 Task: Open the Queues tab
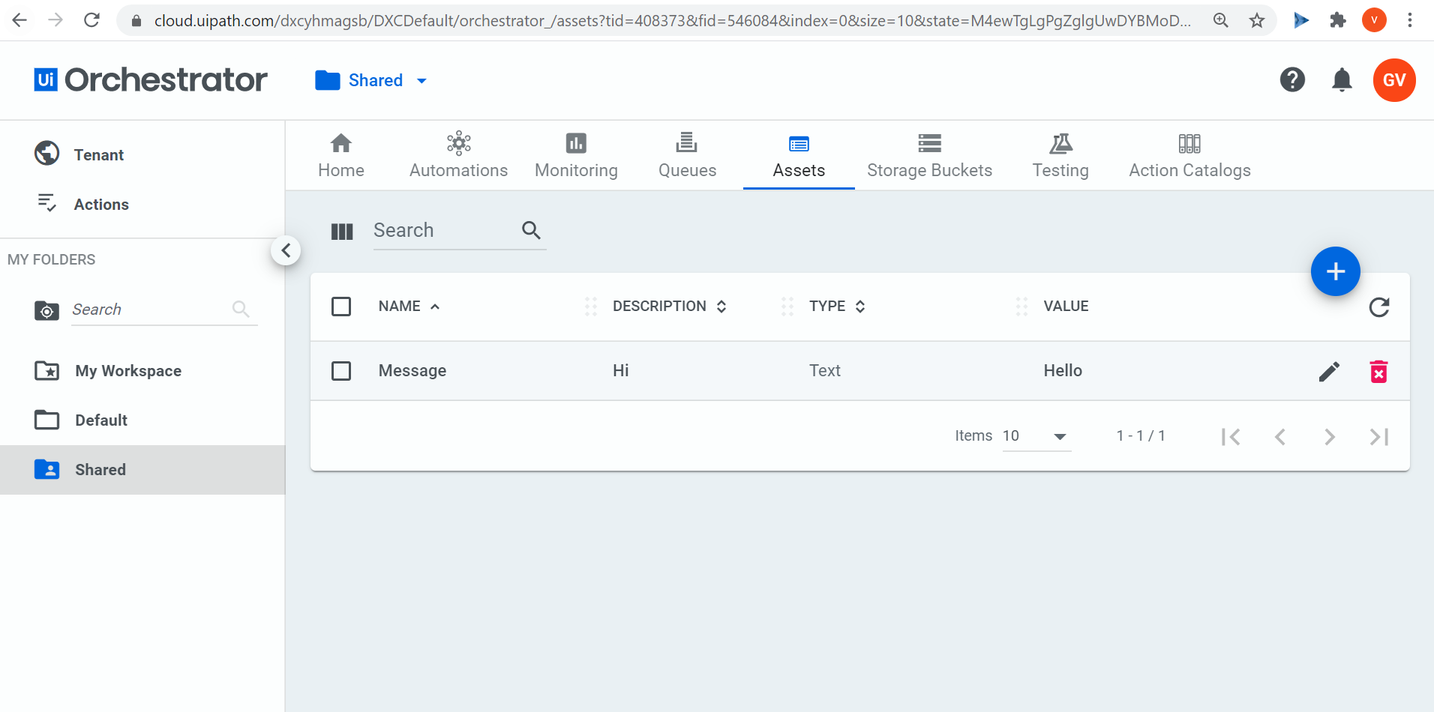click(687, 156)
